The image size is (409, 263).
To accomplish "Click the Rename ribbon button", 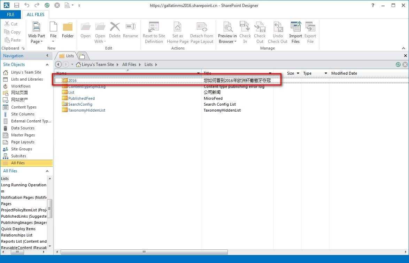I will click(x=130, y=30).
